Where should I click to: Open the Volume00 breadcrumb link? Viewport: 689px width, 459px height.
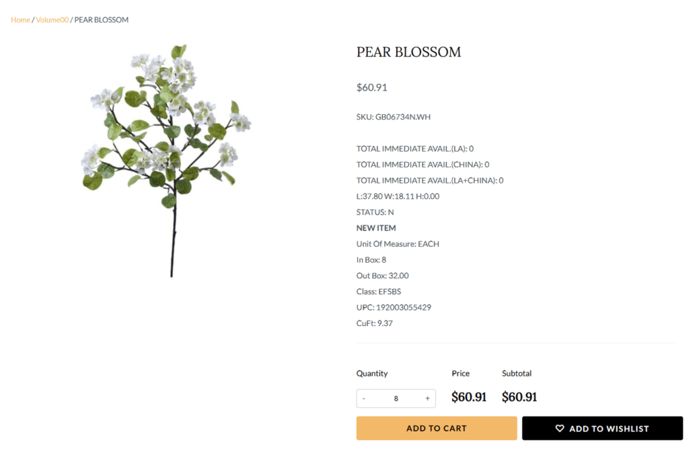click(52, 20)
